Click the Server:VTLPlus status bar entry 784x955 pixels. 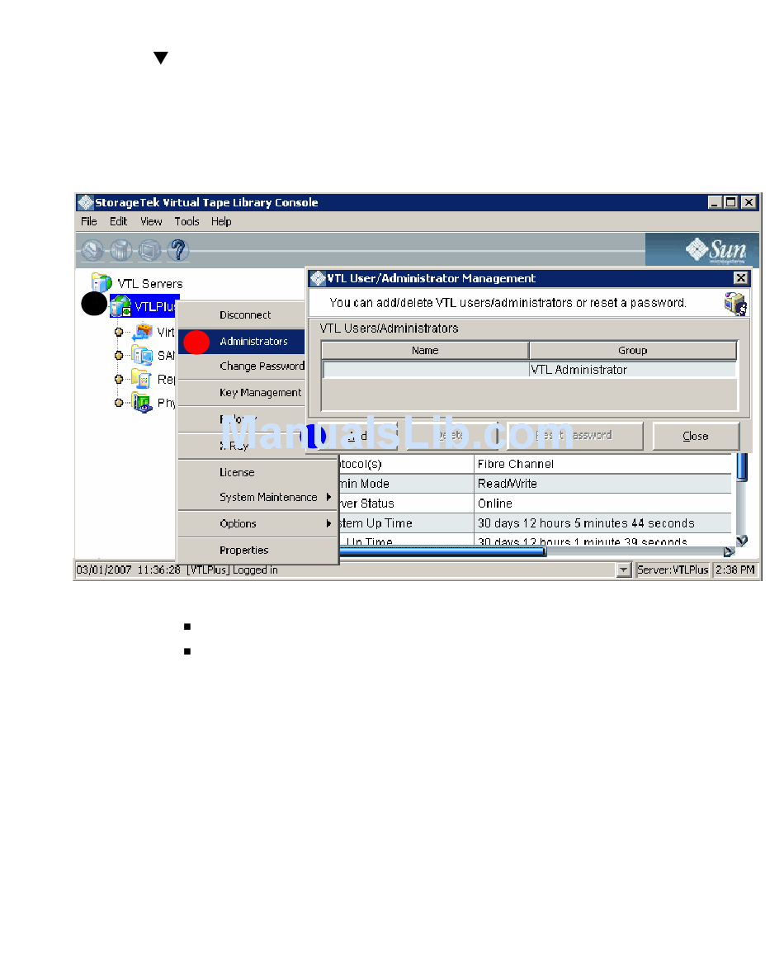[x=673, y=570]
